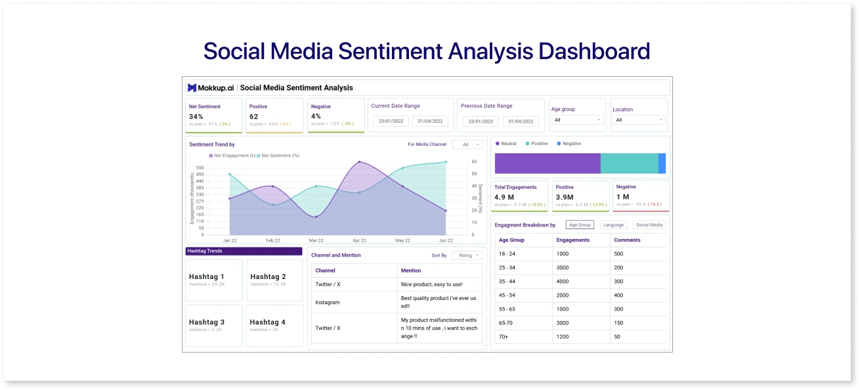The width and height of the screenshot is (860, 390).
Task: Click the Previous Date Range end date field
Action: [x=521, y=121]
